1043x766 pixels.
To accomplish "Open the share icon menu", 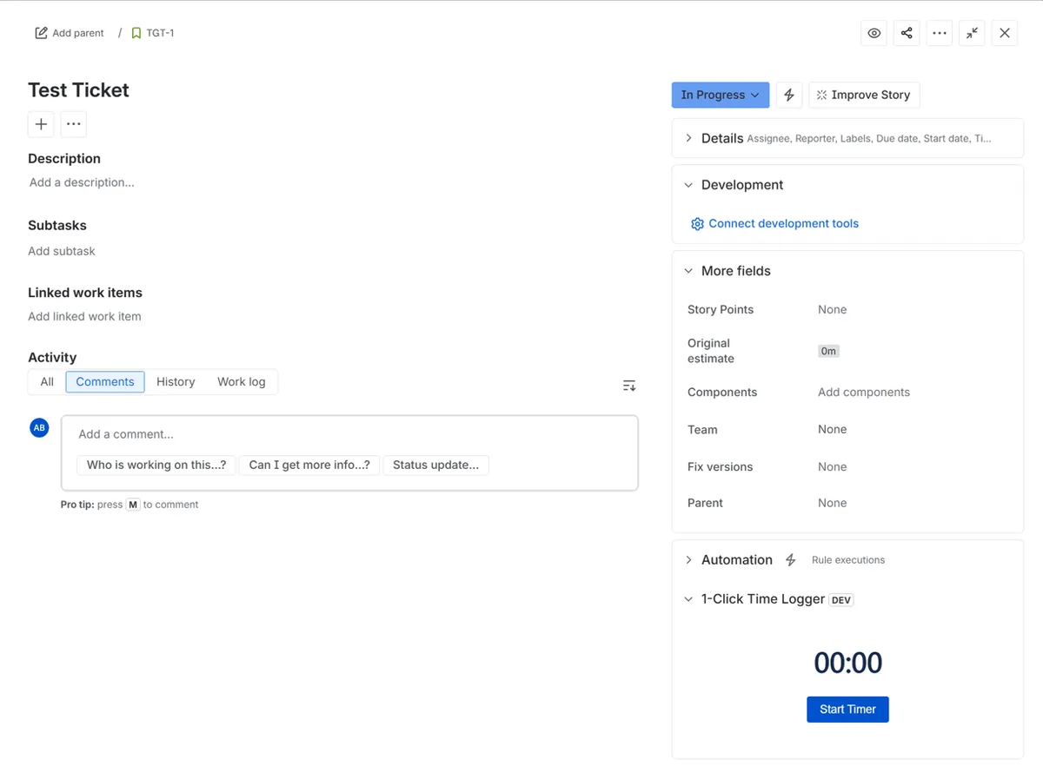I will 907,33.
